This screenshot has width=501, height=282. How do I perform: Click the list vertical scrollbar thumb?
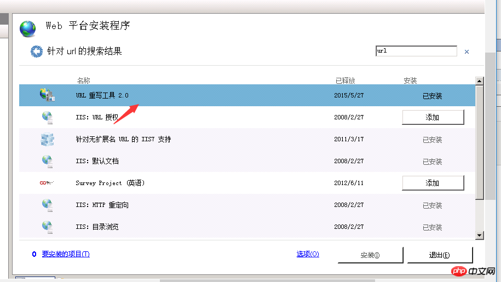(479, 143)
